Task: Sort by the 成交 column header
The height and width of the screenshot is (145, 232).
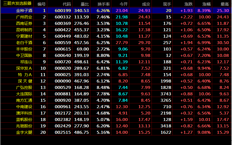Action: 146,4
